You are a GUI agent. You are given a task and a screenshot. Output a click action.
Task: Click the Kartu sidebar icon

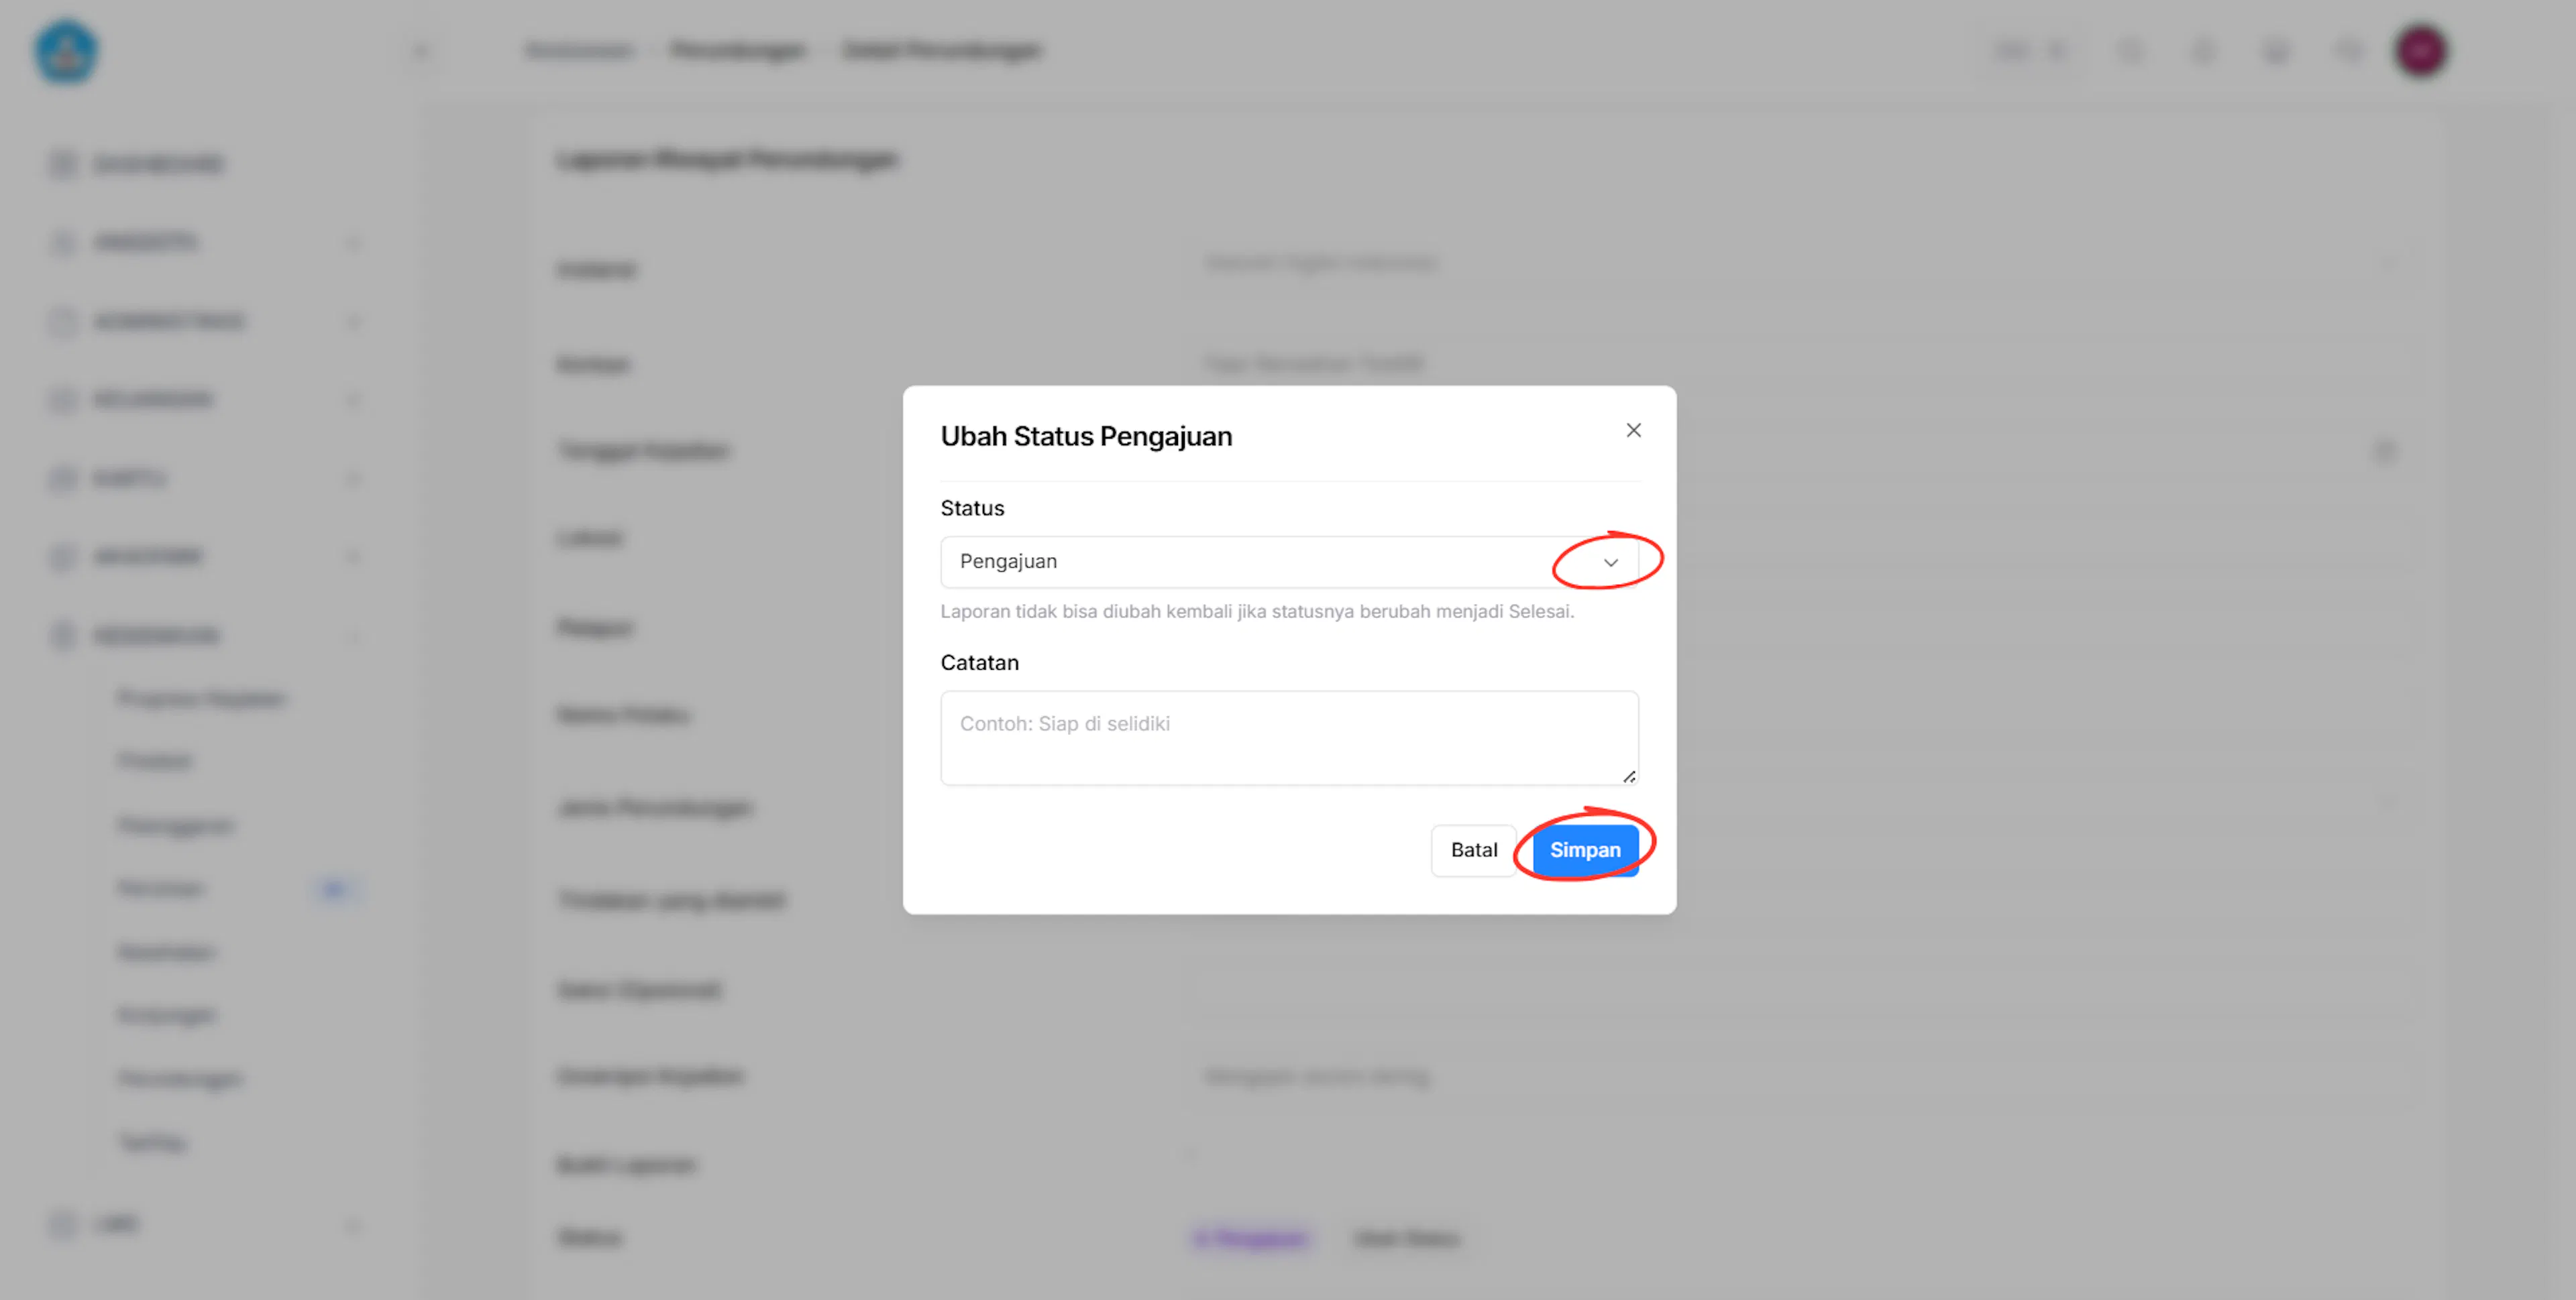[63, 477]
